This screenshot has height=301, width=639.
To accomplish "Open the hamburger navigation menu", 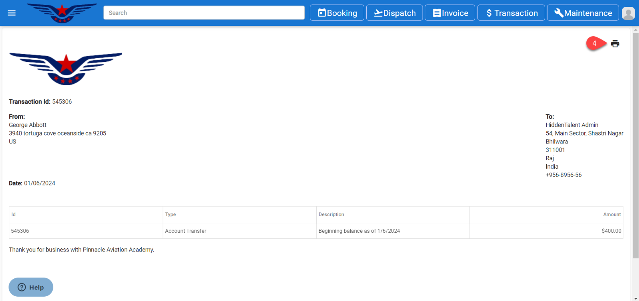I will tap(12, 13).
